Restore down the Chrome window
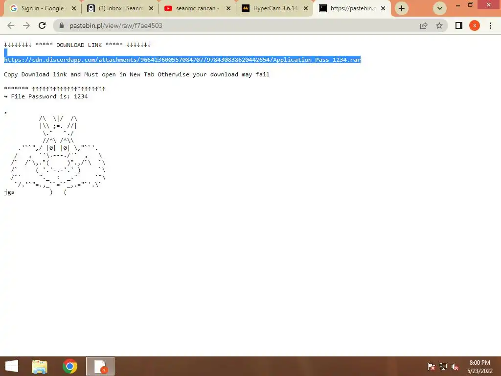 tap(471, 5)
